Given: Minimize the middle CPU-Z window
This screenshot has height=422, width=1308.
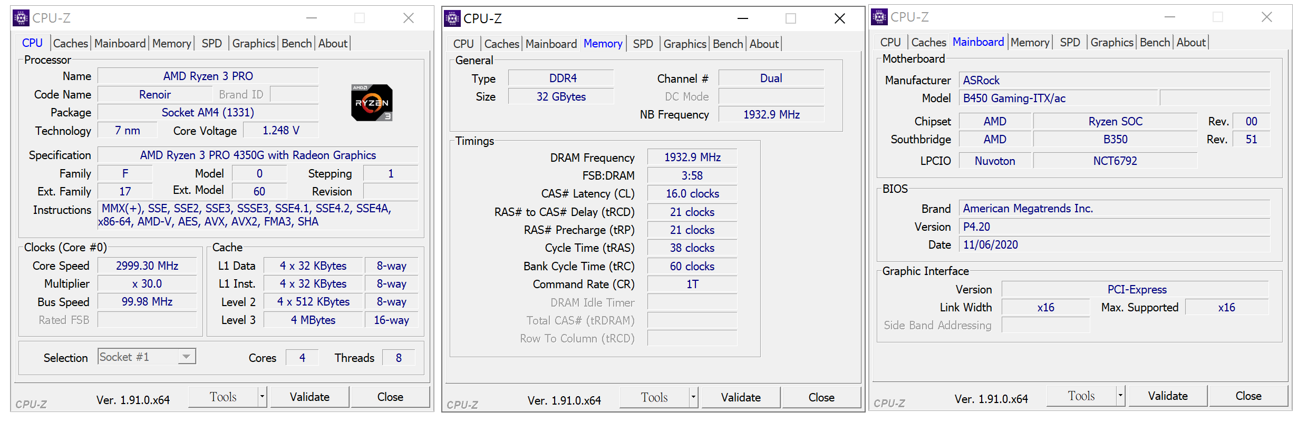Looking at the screenshot, I should 743,18.
